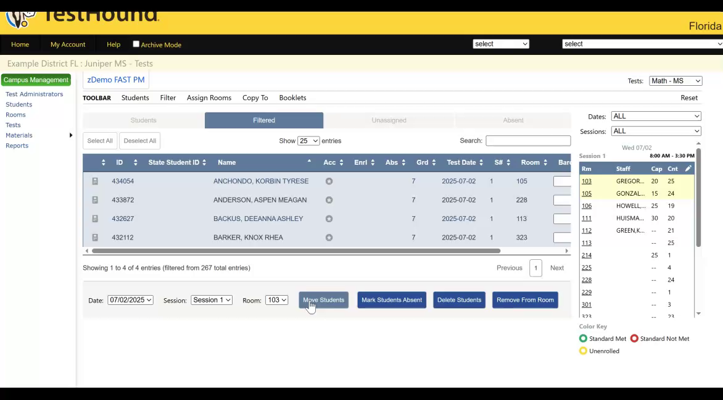
Task: Click table scrollbar left arrow
Action: click(87, 251)
